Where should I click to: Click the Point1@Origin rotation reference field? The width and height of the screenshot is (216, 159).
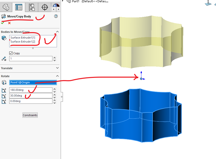33,82
